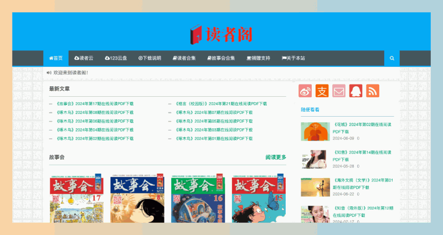The height and width of the screenshot is (235, 443).
Task: Open 《知音(海外版)》2024年第12期 link
Action: coord(363,212)
